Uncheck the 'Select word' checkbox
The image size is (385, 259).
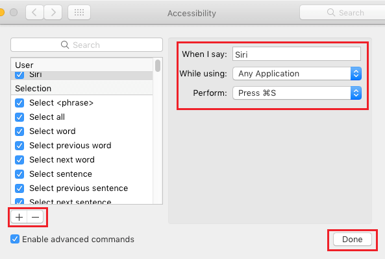tap(19, 131)
